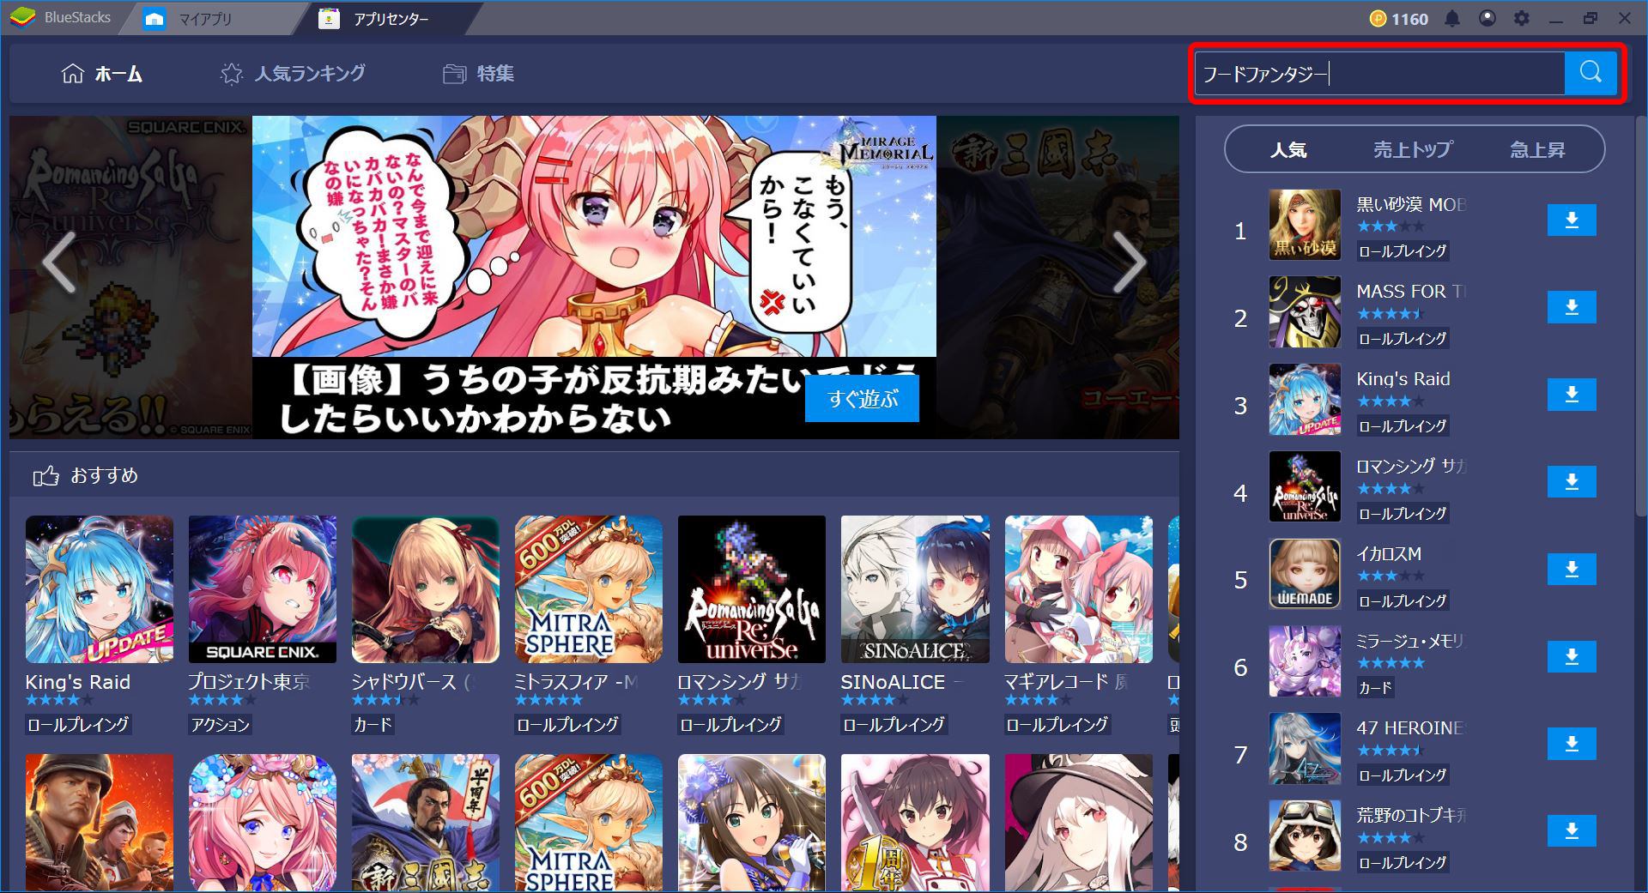The height and width of the screenshot is (893, 1648).
Task: Open Romancing SaGa icon in ranking list
Action: click(x=1305, y=486)
